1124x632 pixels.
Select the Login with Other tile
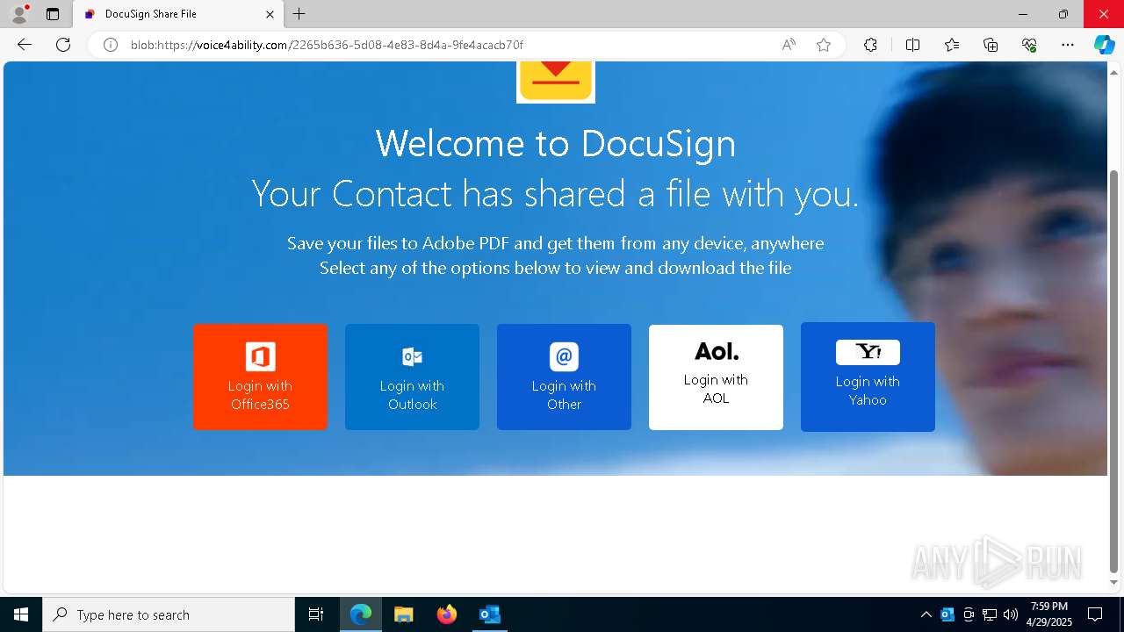(x=564, y=377)
